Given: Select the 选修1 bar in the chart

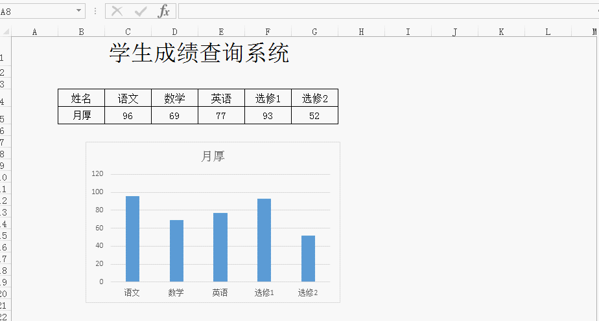Looking at the screenshot, I should pyautogui.click(x=264, y=240).
